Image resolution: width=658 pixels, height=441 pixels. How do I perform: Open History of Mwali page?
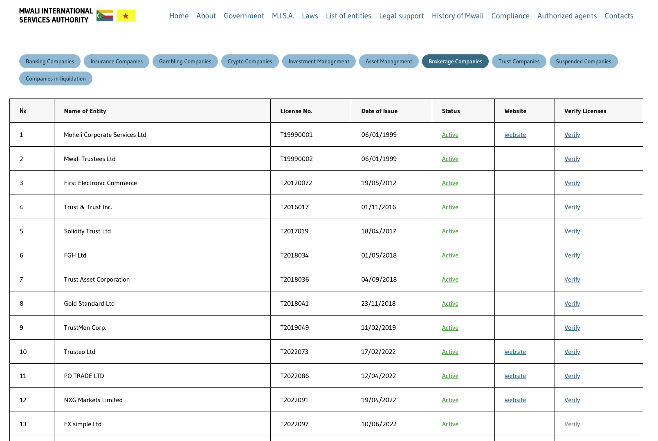[x=458, y=16]
